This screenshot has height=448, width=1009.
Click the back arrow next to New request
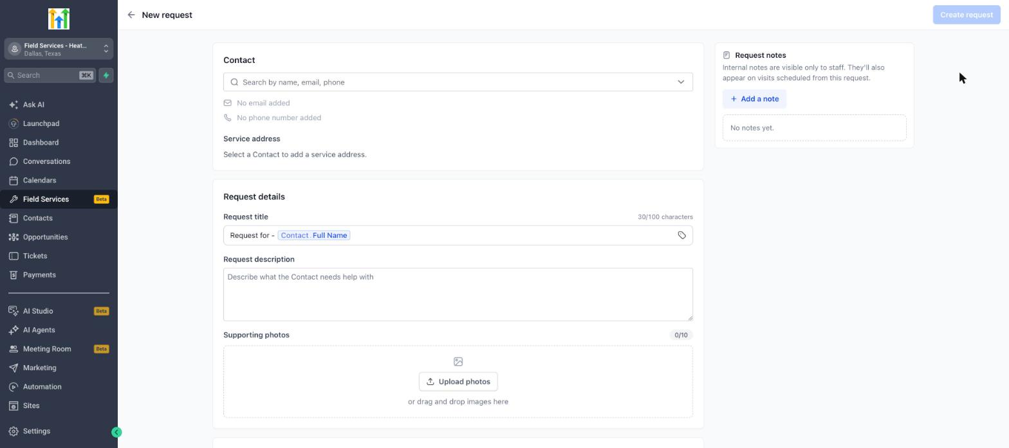coord(131,15)
